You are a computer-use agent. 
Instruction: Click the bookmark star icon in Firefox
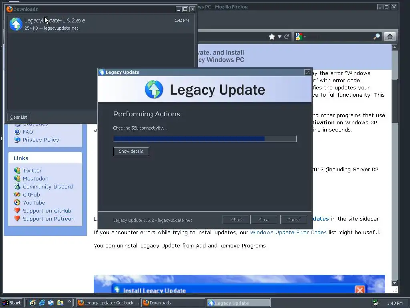tap(272, 36)
